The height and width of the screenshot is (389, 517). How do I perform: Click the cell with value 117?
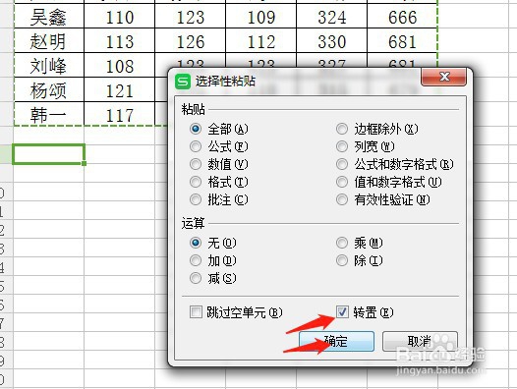[x=119, y=114]
